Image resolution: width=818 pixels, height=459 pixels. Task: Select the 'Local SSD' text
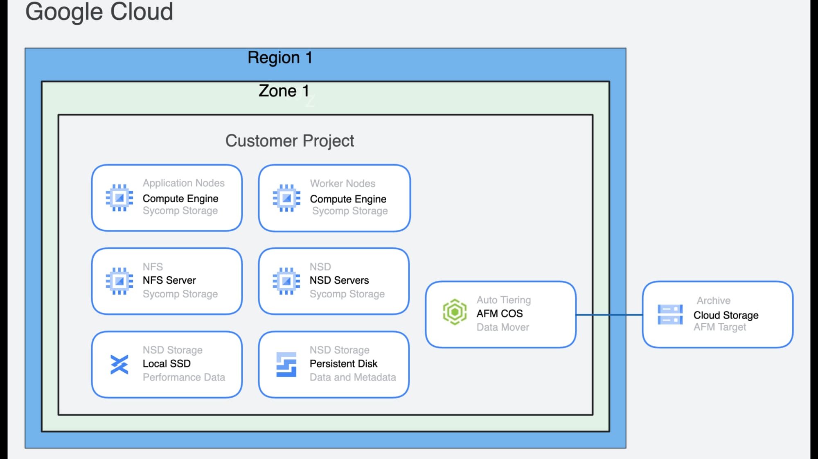pyautogui.click(x=167, y=364)
